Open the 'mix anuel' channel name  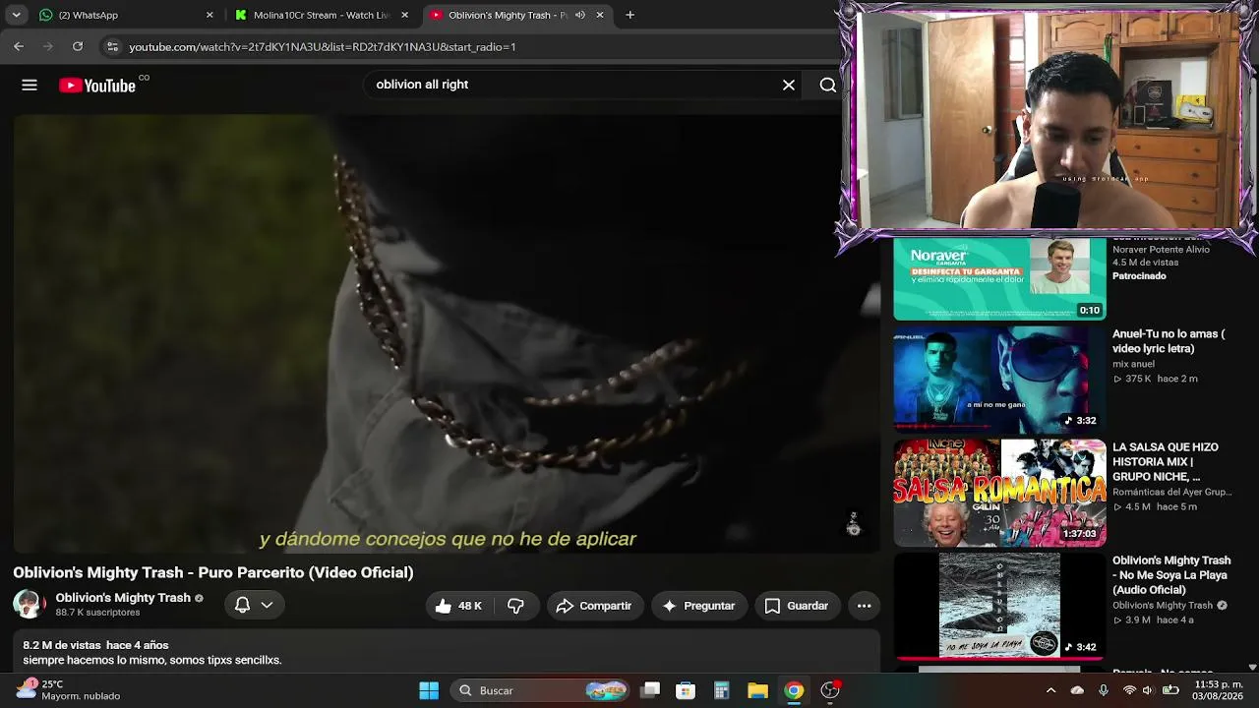click(1133, 364)
